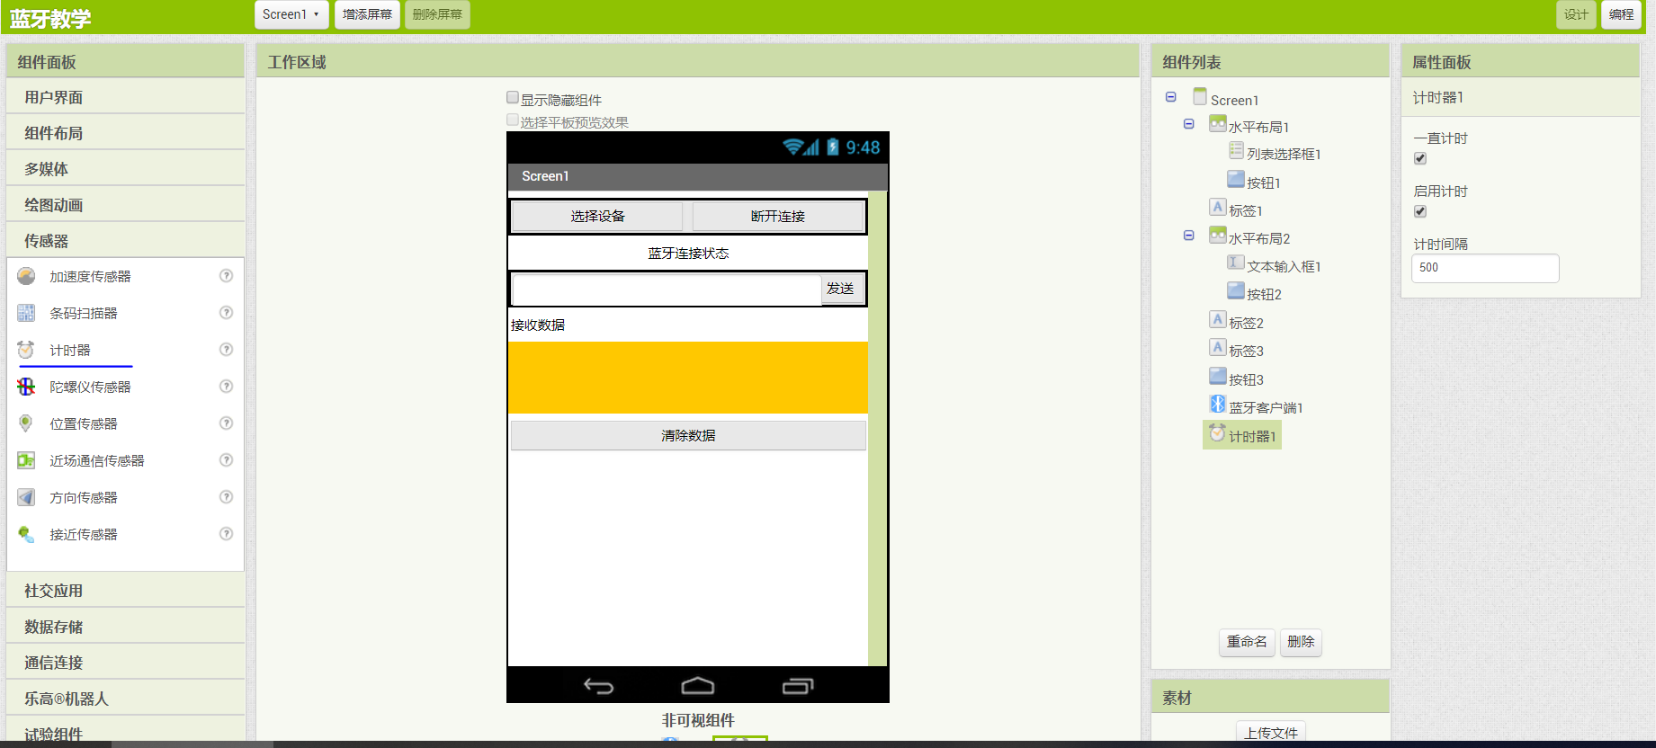Open help for 条码扫描器
The image size is (1656, 748).
tap(227, 313)
